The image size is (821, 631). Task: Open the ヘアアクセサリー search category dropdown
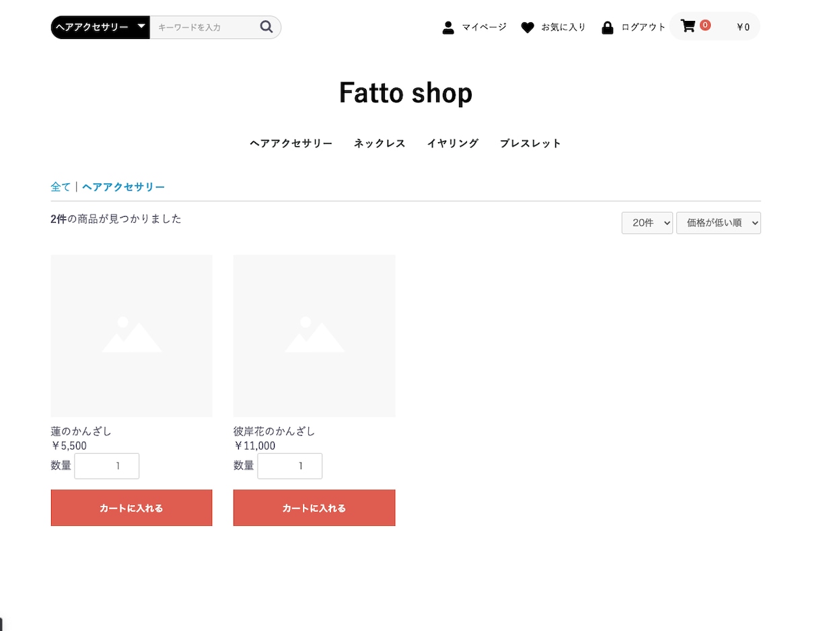click(100, 27)
